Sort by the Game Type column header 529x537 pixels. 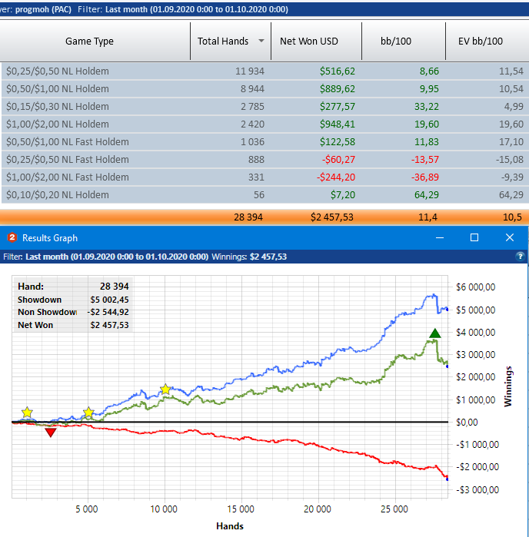pyautogui.click(x=89, y=41)
